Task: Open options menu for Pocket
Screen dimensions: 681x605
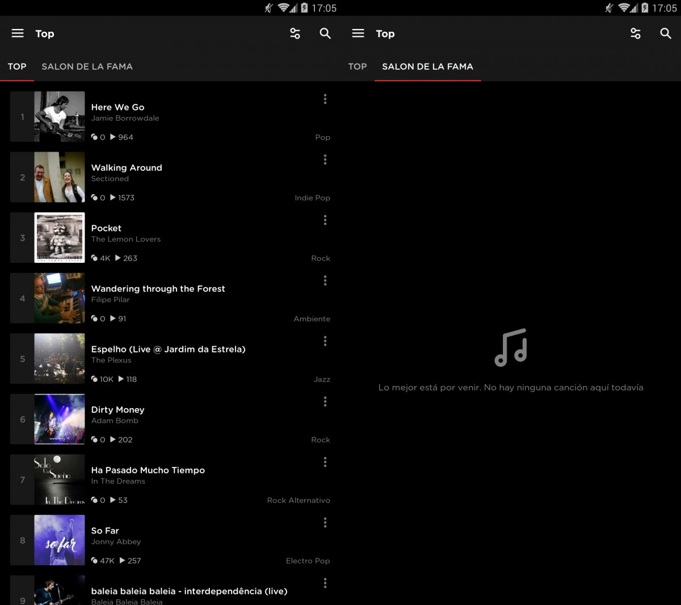Action: tap(325, 220)
